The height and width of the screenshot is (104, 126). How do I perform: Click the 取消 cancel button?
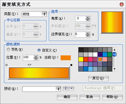coord(90,97)
